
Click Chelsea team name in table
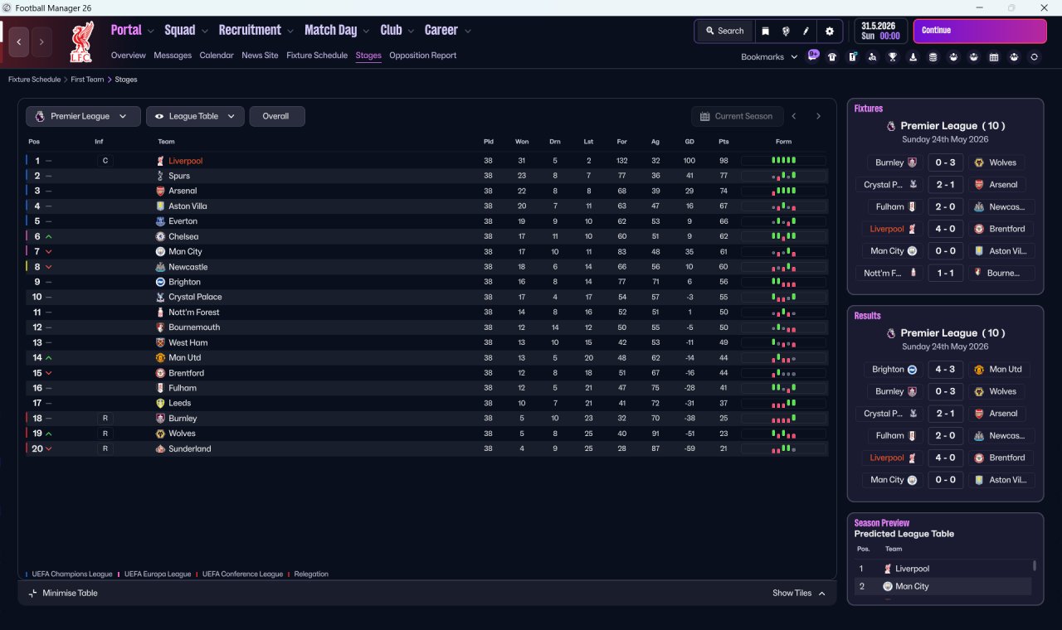183,236
